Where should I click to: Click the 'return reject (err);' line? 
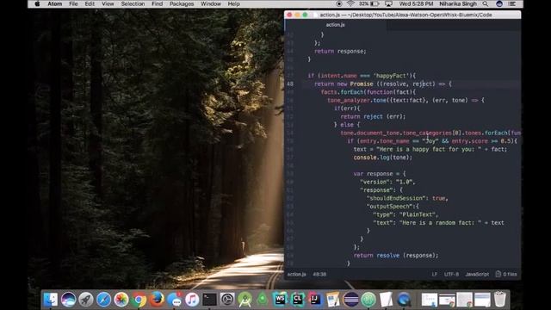pos(373,117)
